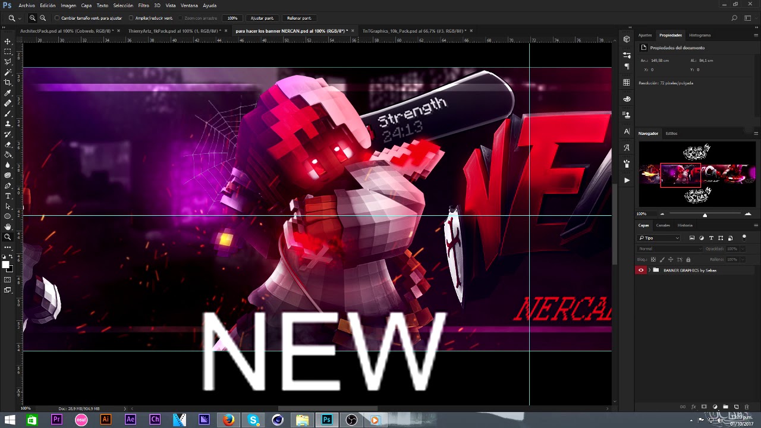Select the Brush tool
Viewport: 761px width, 428px height.
point(8,113)
